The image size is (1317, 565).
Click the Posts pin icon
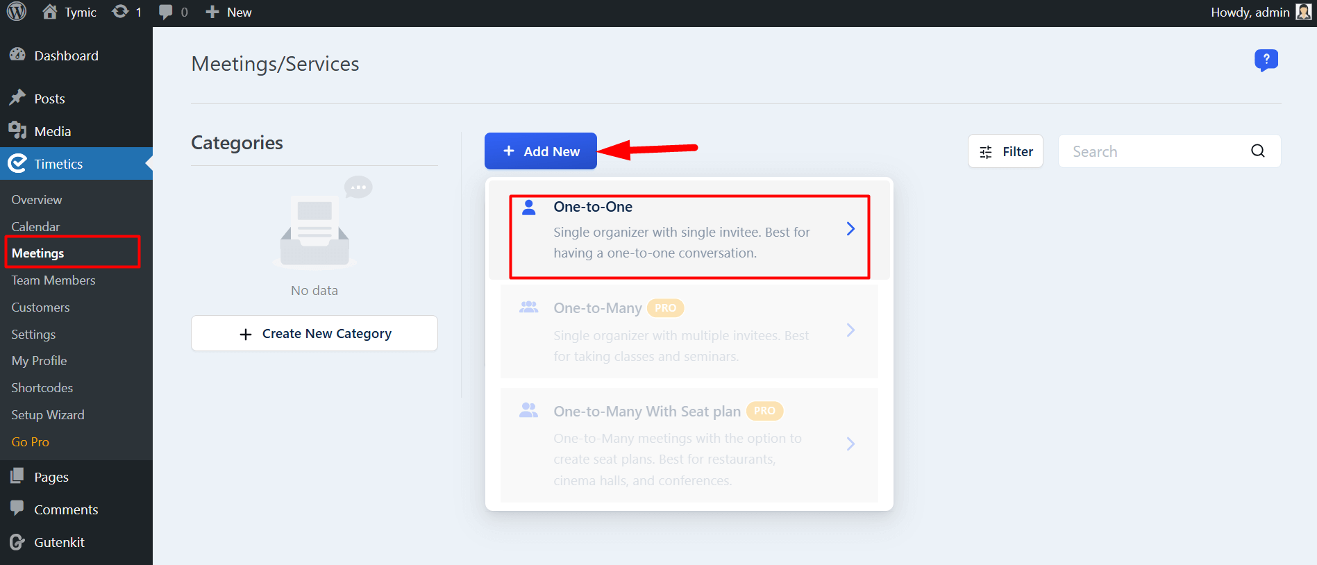click(17, 98)
